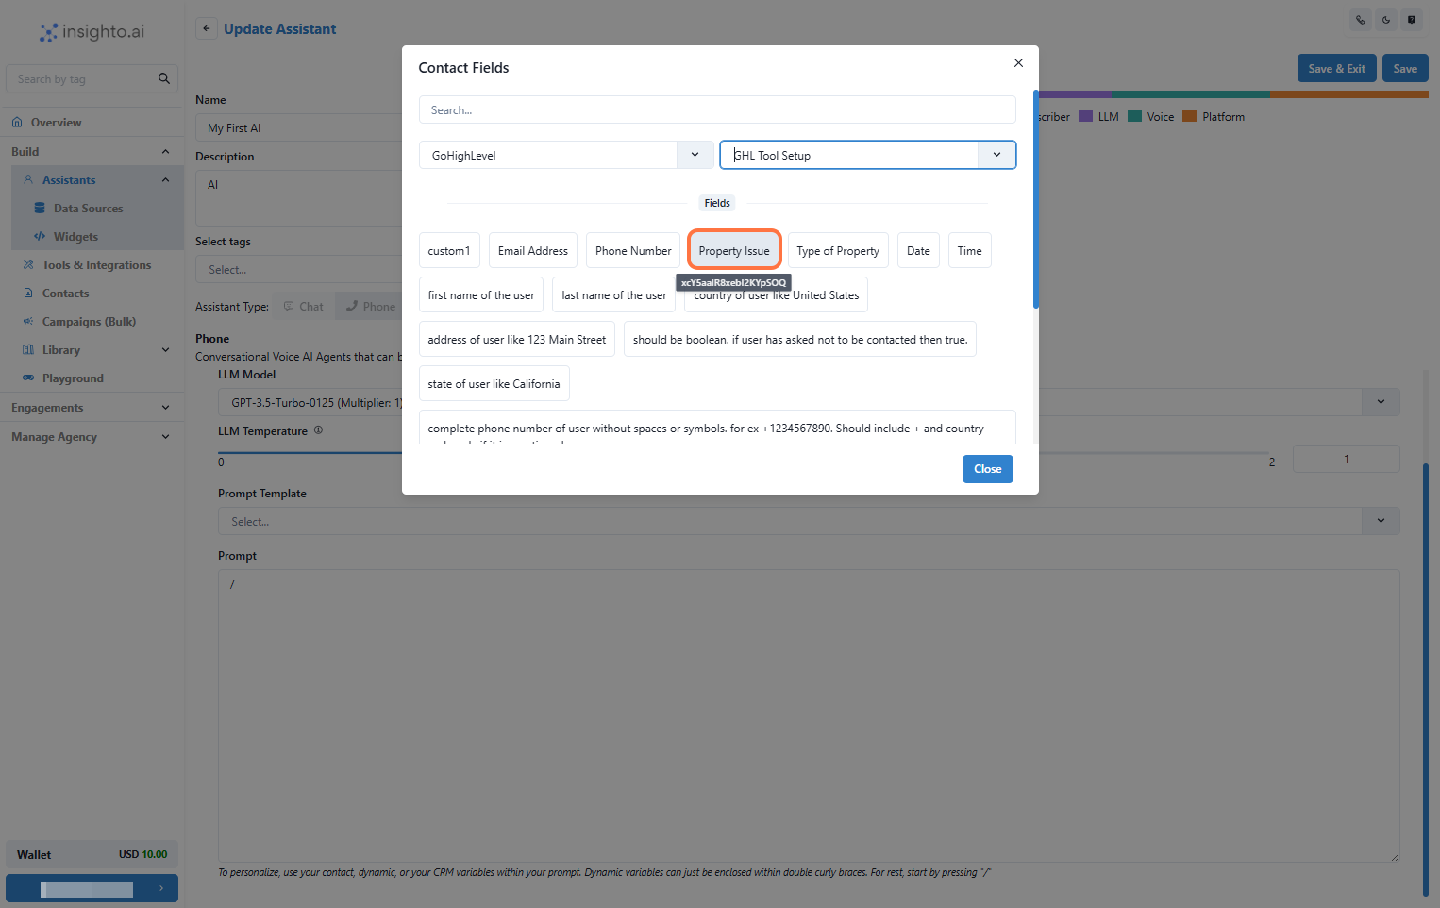Click the teal Voice legend swatch

click(1135, 116)
